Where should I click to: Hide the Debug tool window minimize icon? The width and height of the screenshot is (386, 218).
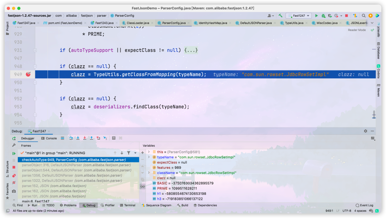coord(372,131)
